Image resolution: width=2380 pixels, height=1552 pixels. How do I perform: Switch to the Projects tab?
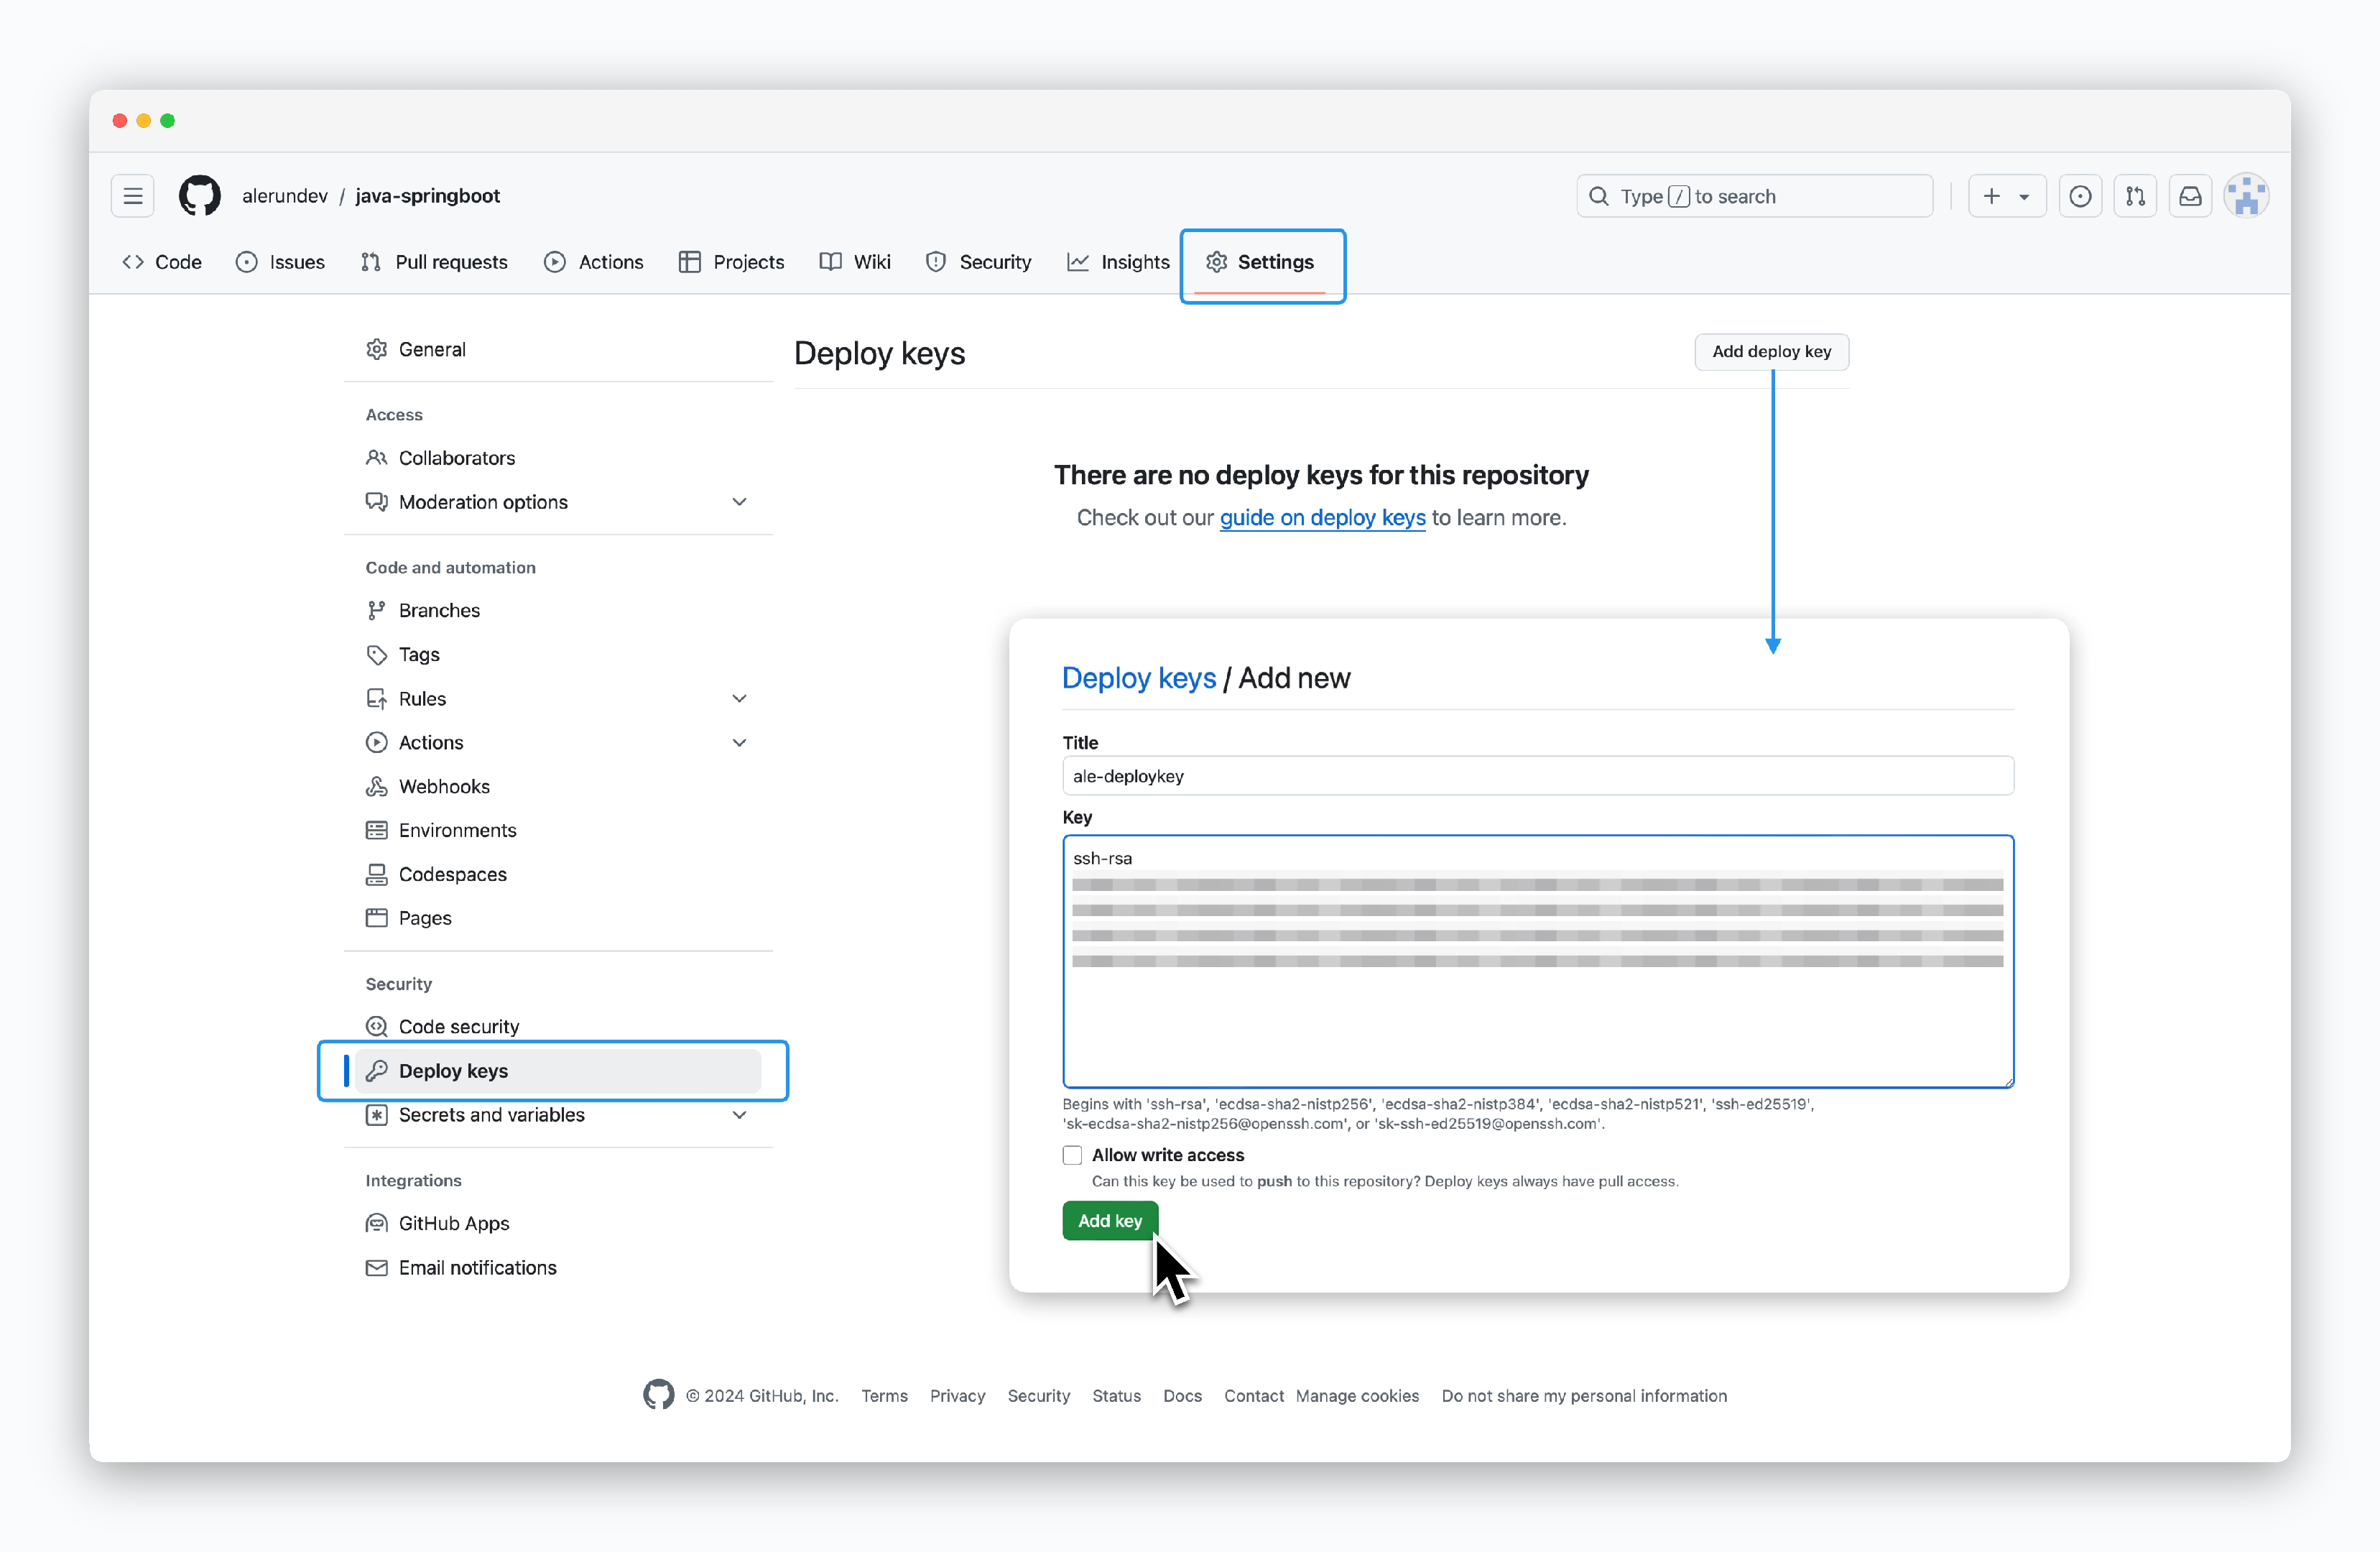click(731, 262)
